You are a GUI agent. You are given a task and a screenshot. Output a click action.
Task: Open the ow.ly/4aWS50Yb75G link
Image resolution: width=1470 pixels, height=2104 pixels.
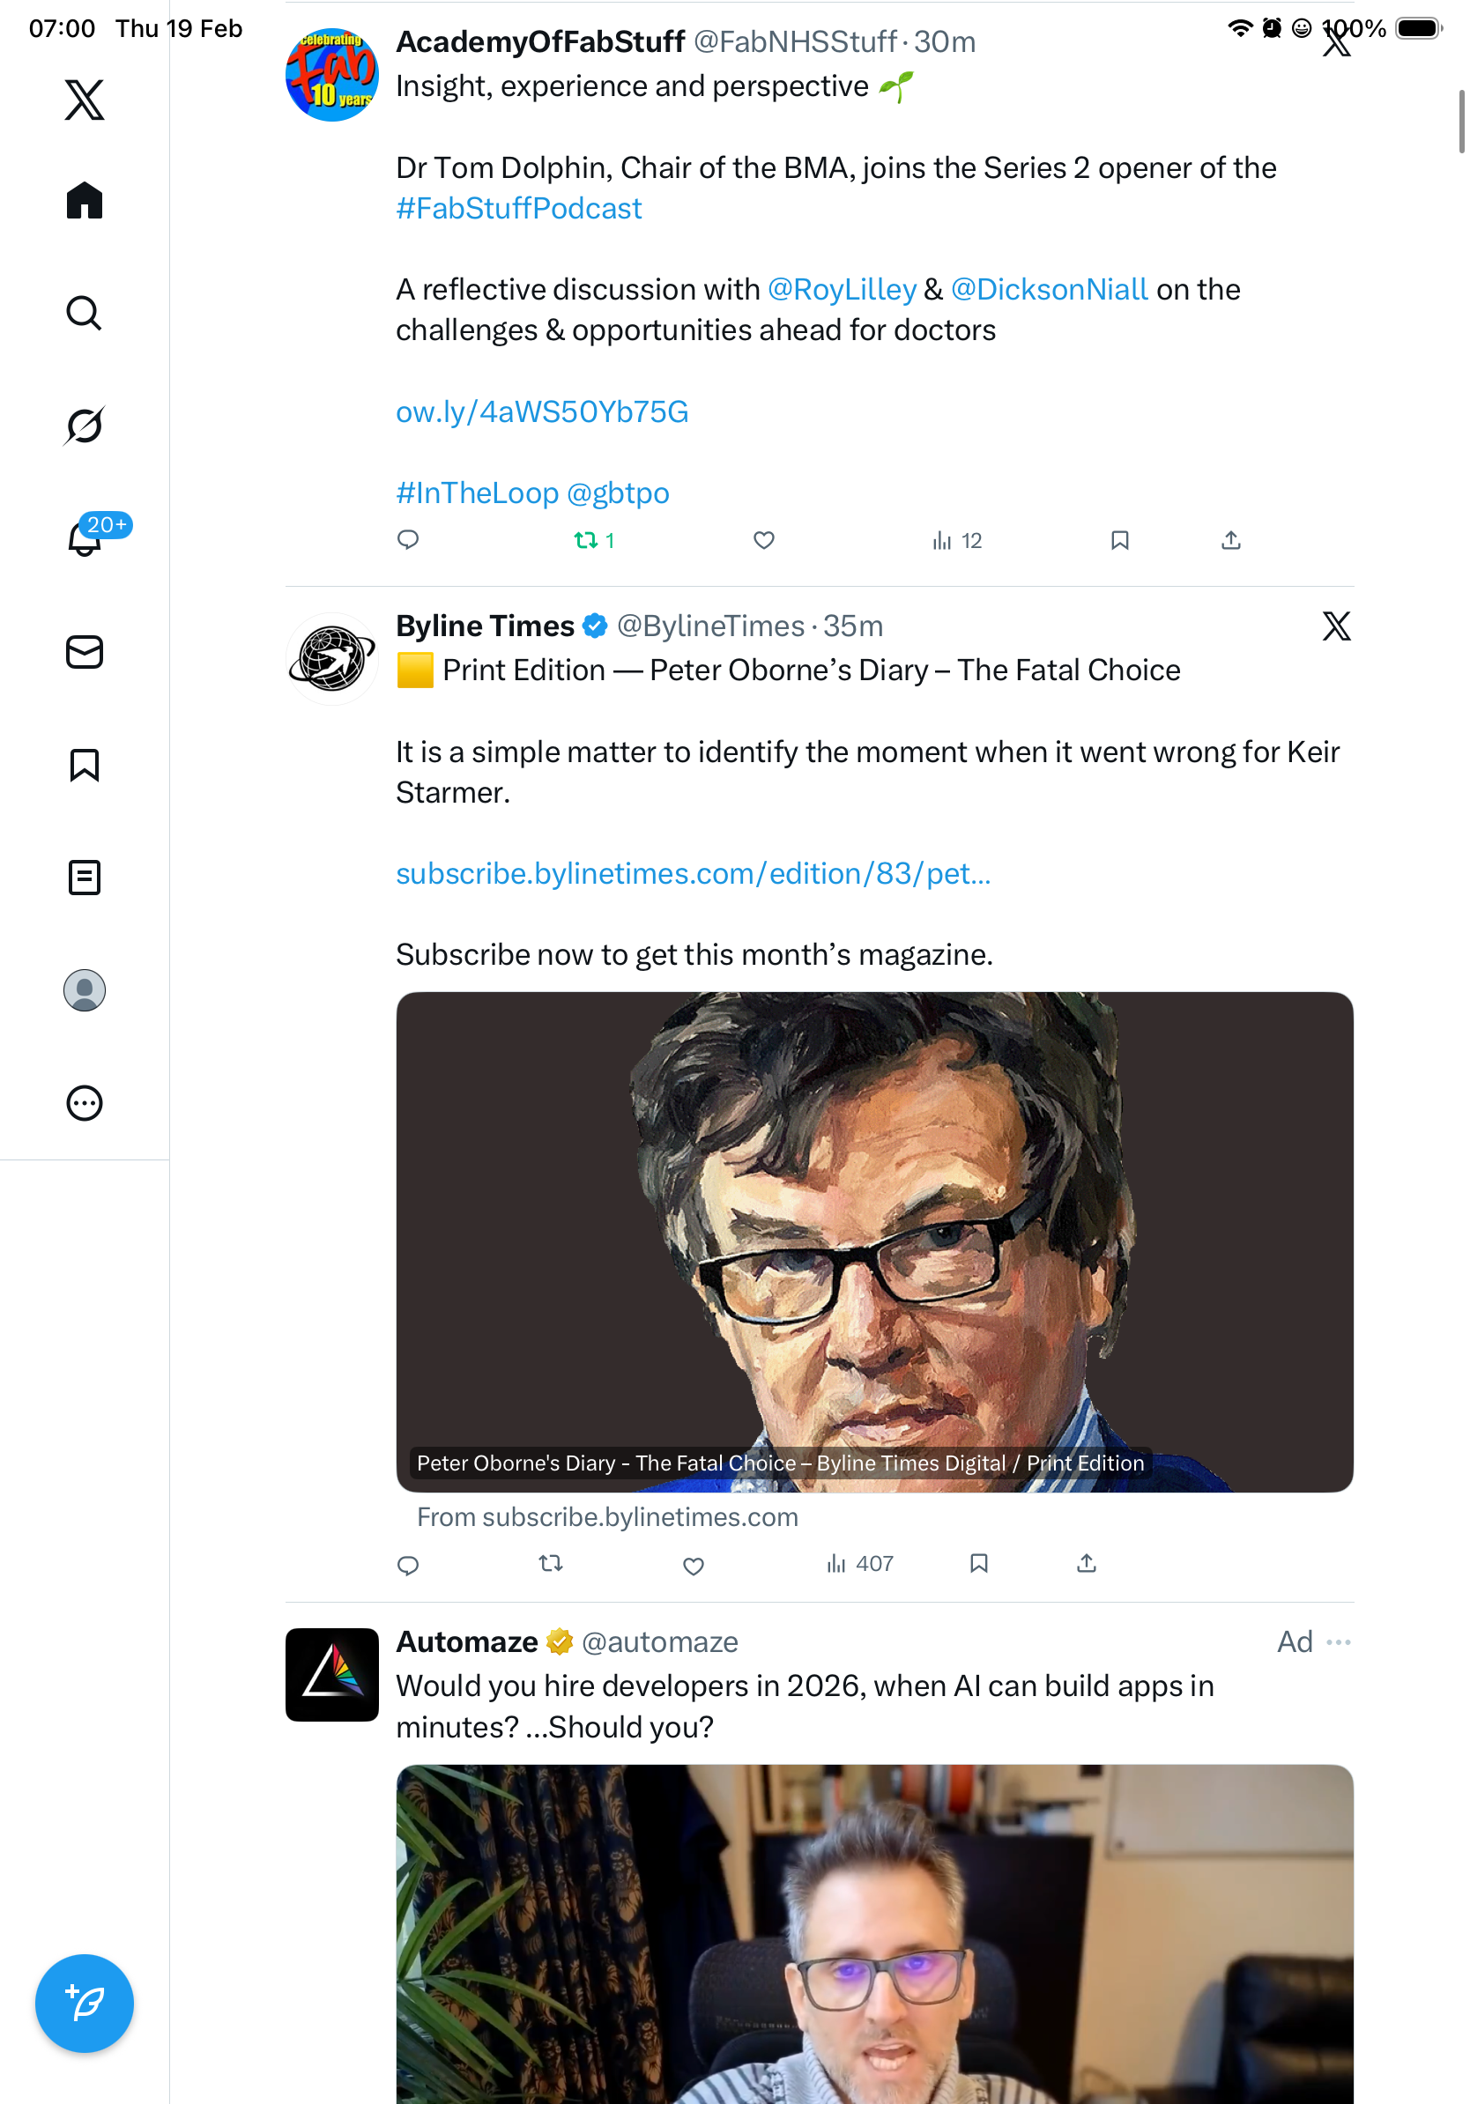542,412
